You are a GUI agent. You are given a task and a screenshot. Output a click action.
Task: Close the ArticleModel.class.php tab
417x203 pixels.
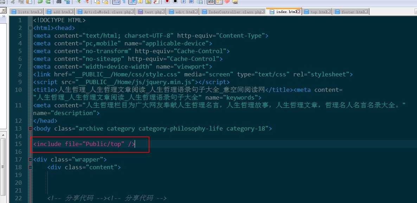pos(132,12)
